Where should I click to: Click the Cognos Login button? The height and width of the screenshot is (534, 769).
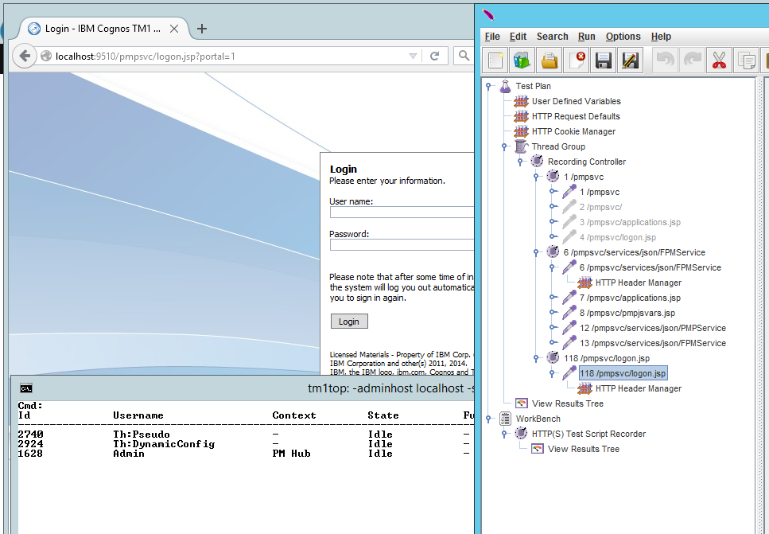pos(348,322)
